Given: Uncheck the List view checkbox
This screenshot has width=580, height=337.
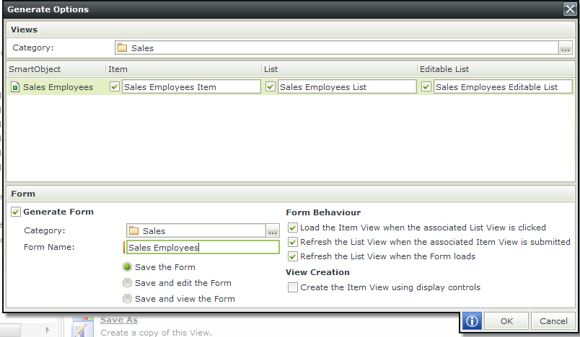Looking at the screenshot, I should pyautogui.click(x=271, y=86).
